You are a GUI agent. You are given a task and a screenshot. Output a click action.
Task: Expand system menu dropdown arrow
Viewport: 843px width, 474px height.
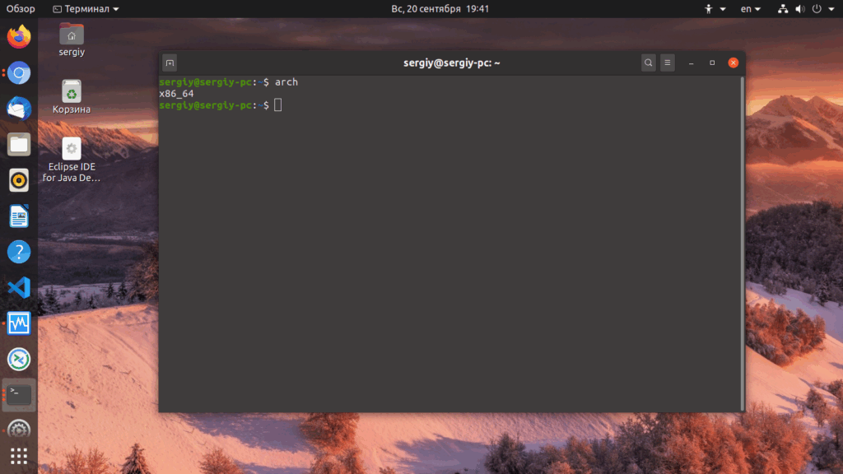(831, 9)
